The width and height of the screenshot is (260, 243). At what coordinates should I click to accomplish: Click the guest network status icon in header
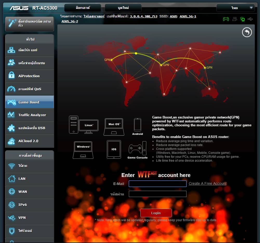coord(235,19)
